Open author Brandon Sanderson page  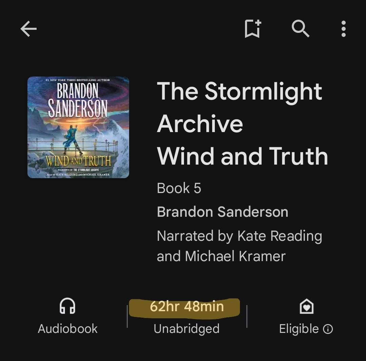click(222, 212)
